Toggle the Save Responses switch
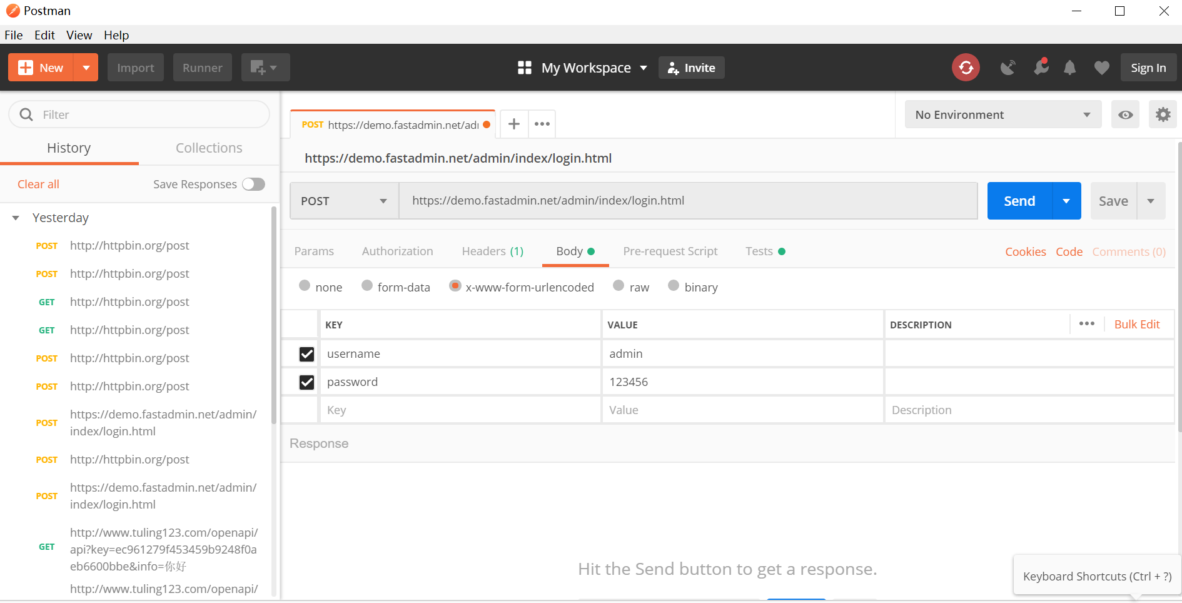This screenshot has height=603, width=1182. point(254,184)
